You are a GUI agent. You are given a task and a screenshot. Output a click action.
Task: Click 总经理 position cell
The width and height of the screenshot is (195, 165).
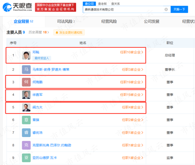170,55
